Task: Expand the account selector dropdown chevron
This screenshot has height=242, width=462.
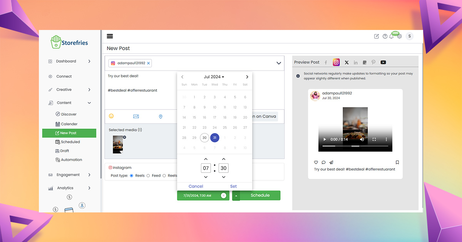Action: tap(279, 63)
